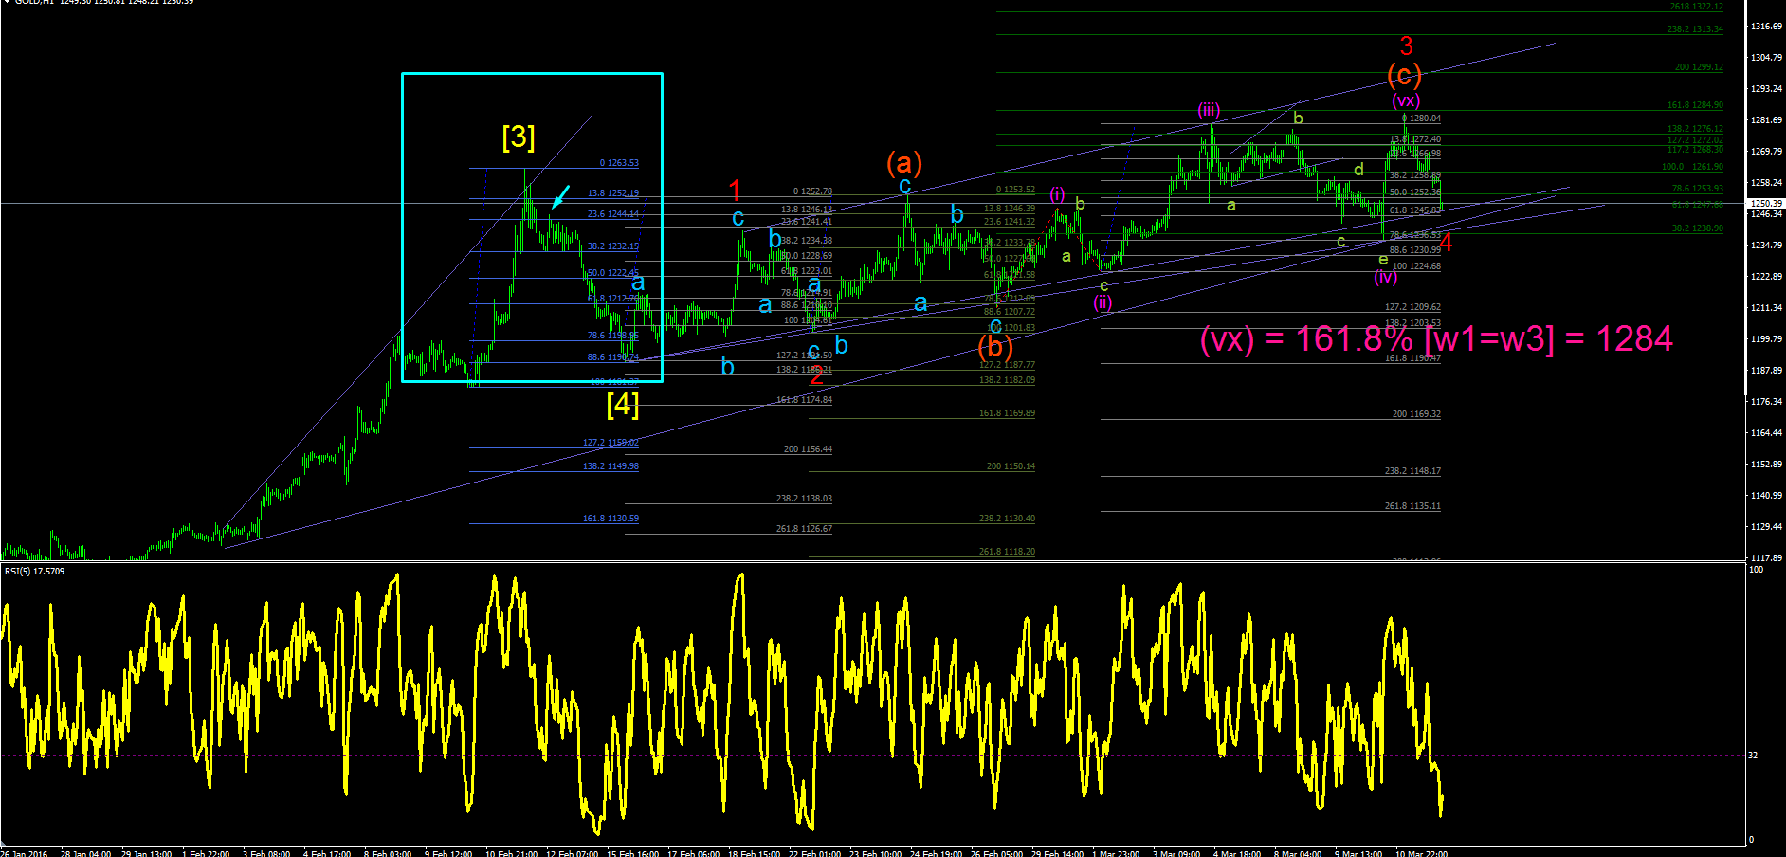Select the yellow [4] wave label
This screenshot has width=1786, height=857.
(623, 405)
